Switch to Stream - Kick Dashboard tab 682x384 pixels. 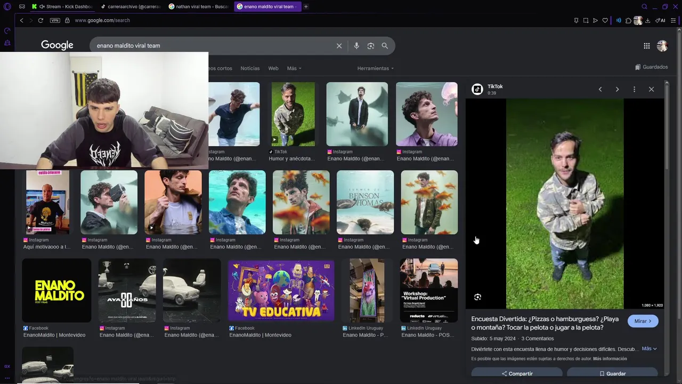(x=62, y=6)
